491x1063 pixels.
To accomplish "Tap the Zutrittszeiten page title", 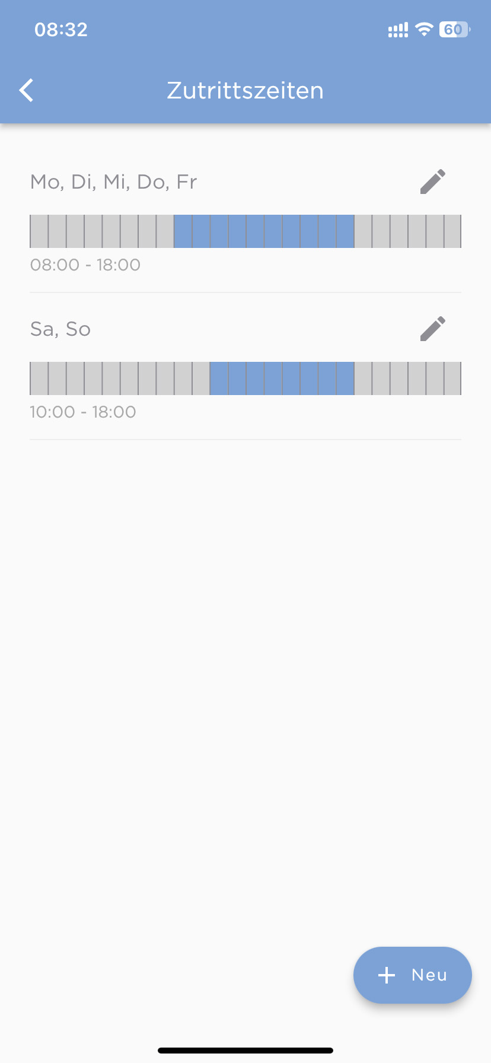I will tap(245, 91).
